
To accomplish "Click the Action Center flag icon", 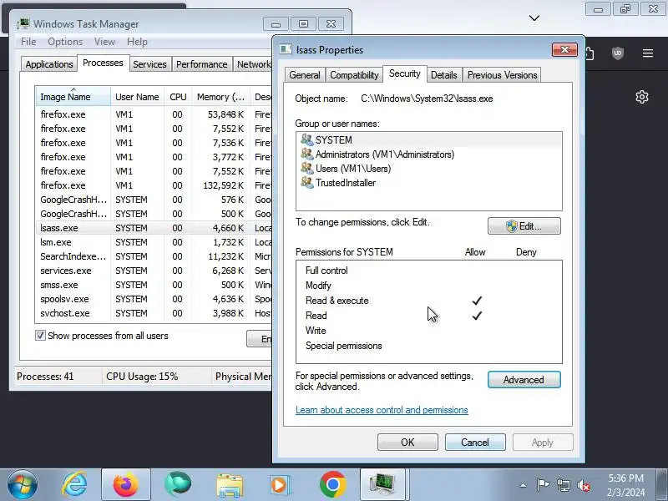I will click(x=543, y=485).
